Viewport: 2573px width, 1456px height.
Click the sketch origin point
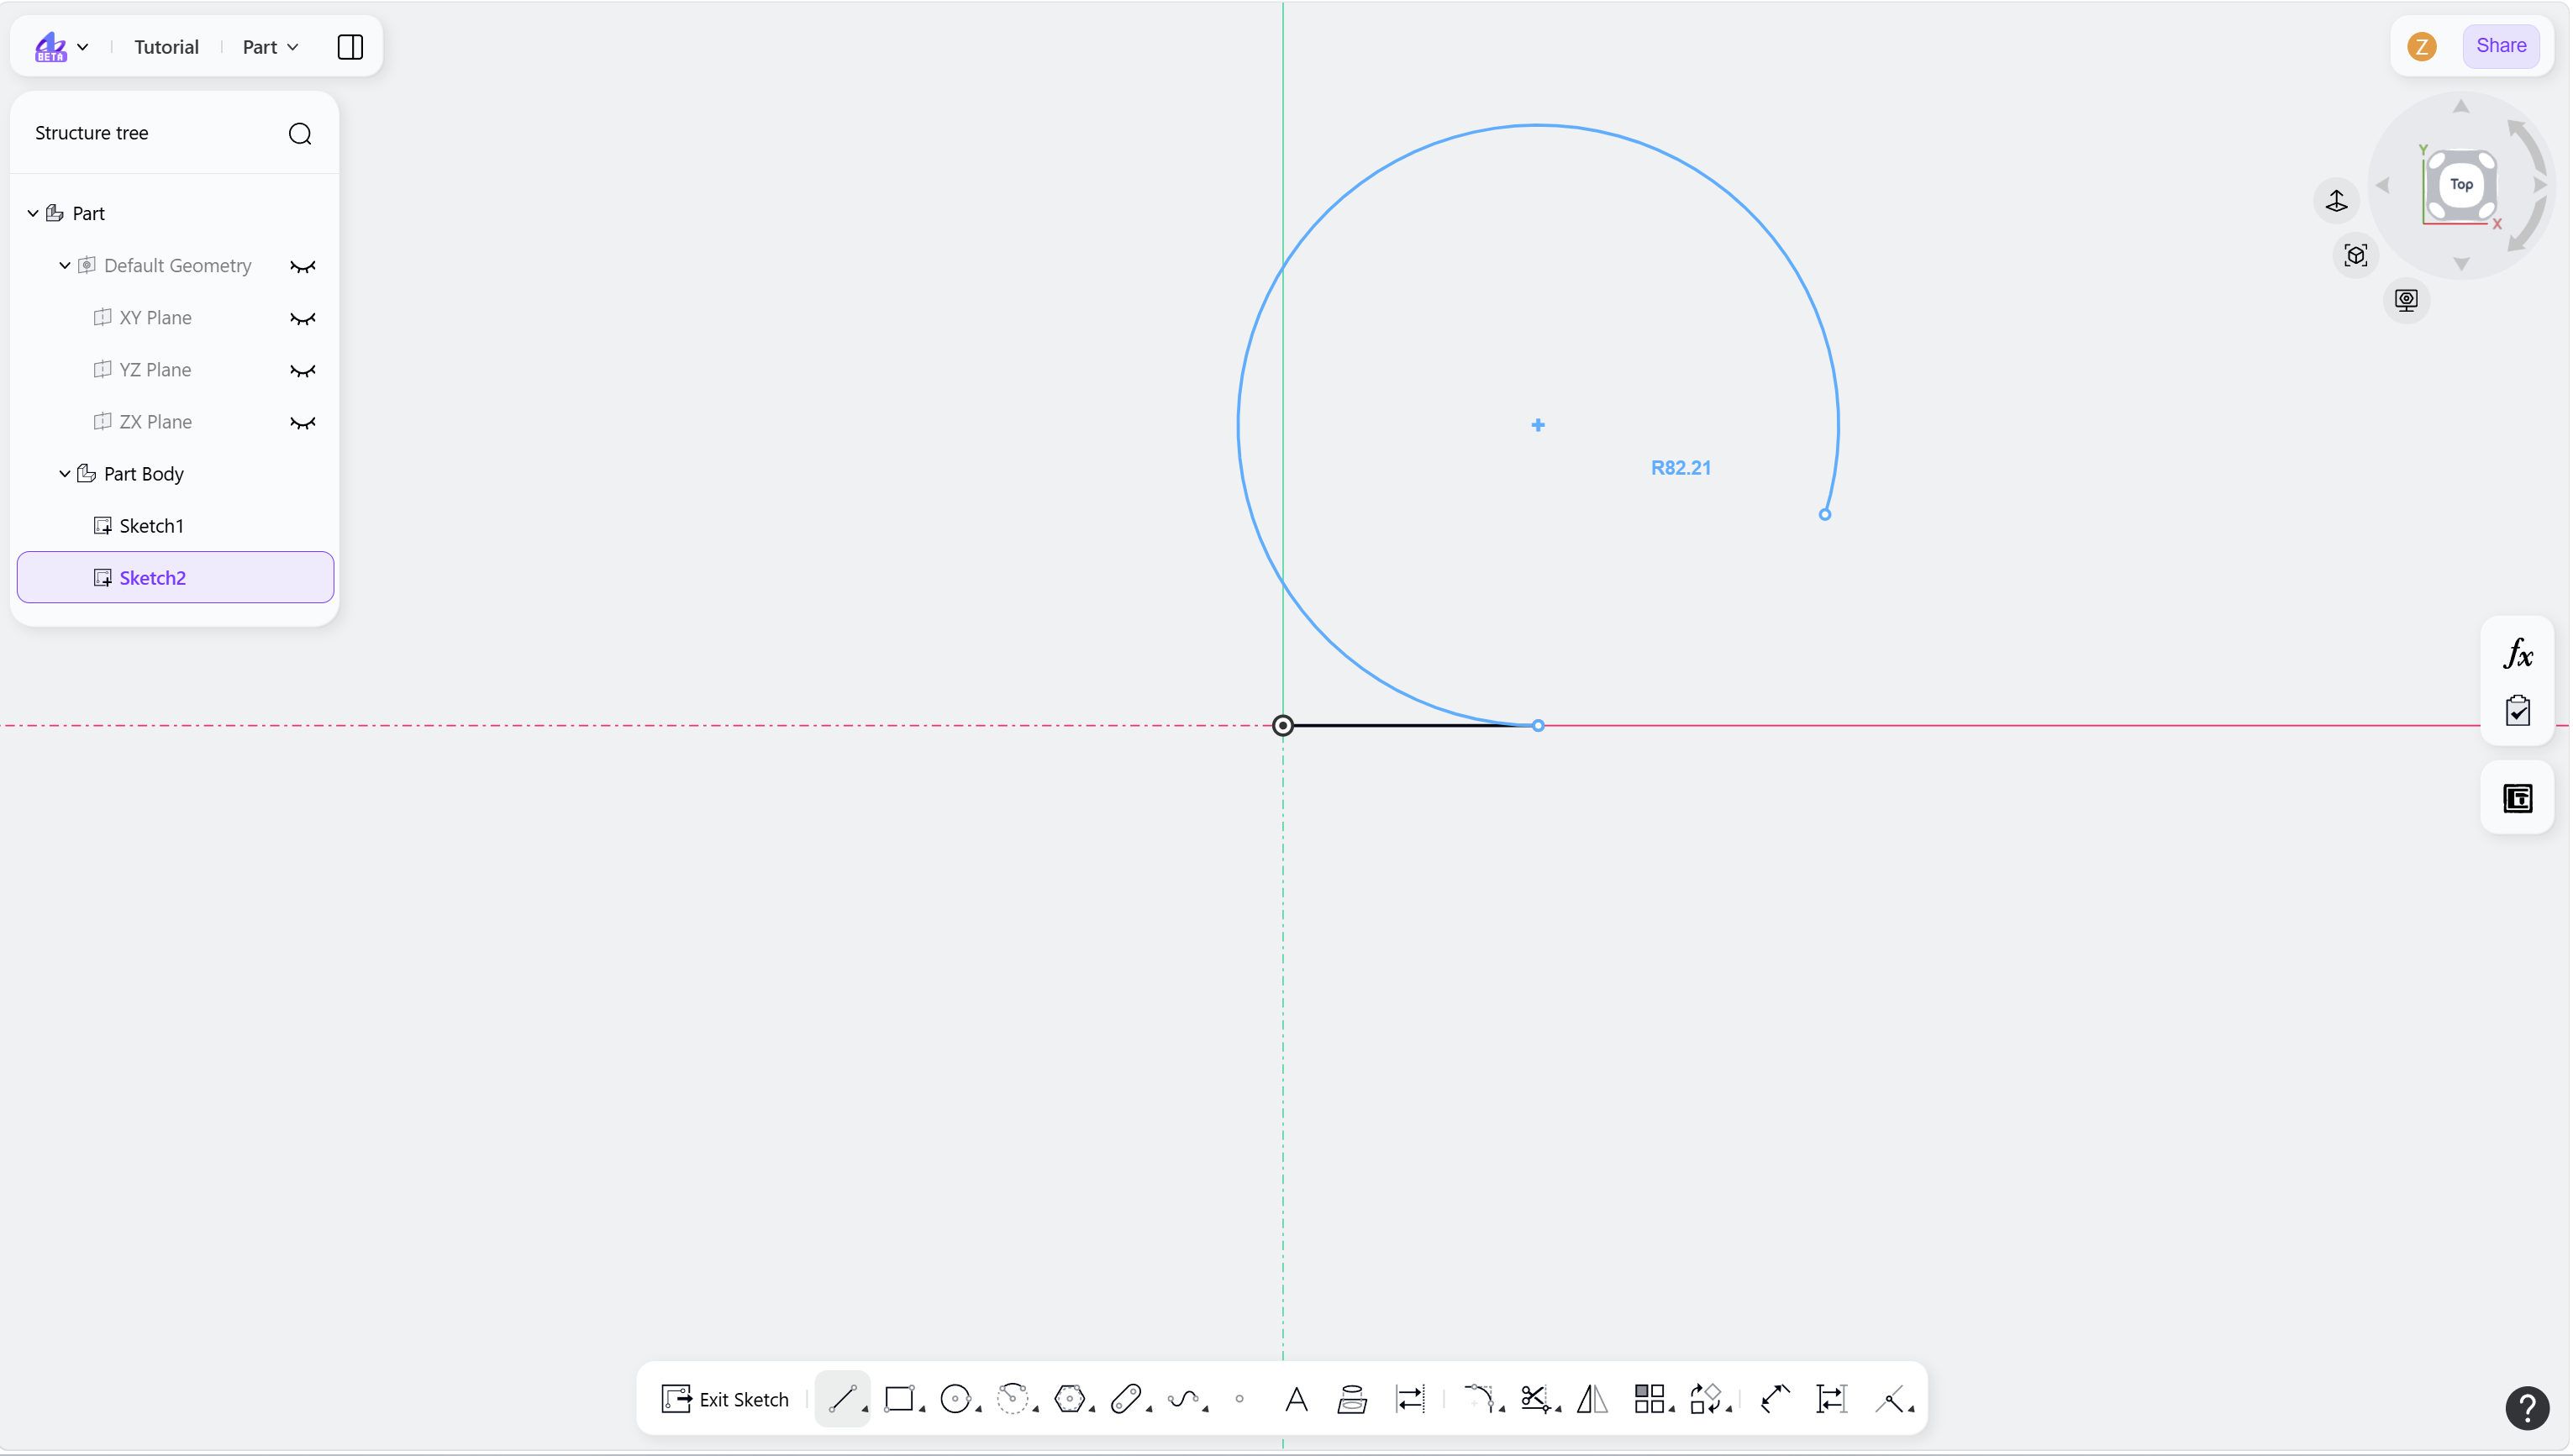point(1282,725)
